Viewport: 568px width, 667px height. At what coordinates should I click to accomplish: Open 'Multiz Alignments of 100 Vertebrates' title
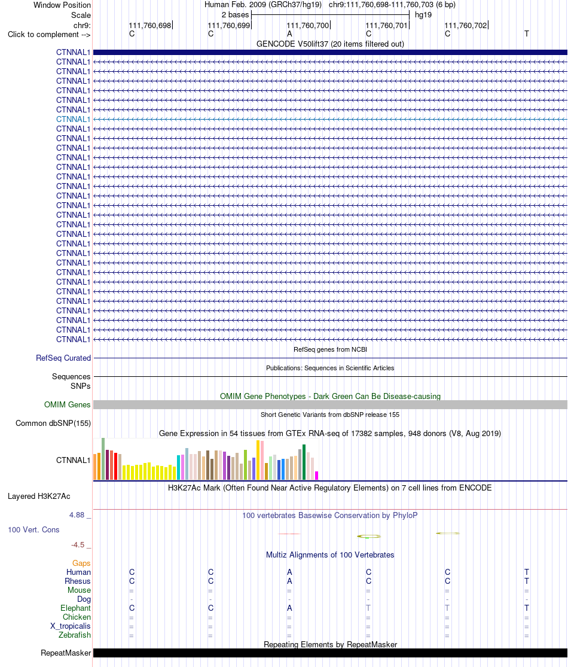click(330, 555)
